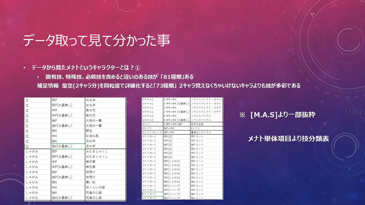Click Vスキル2 cell in 5 中P+中K [水晶無し] row
Viewport: 365px width, 205px height.
coord(152,120)
